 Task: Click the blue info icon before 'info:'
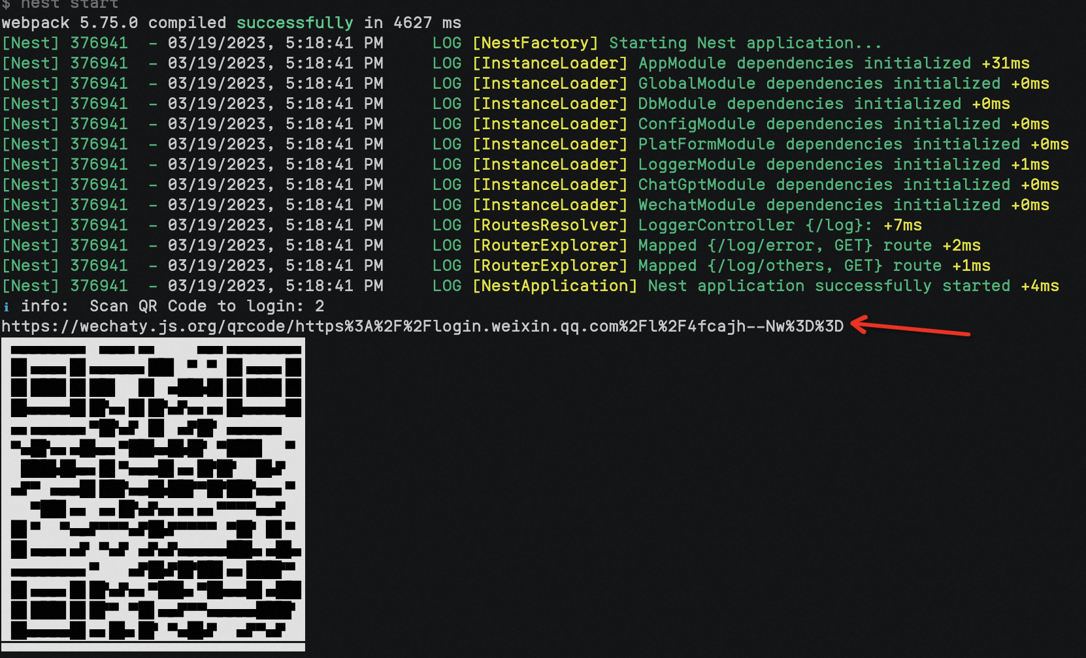[6, 306]
